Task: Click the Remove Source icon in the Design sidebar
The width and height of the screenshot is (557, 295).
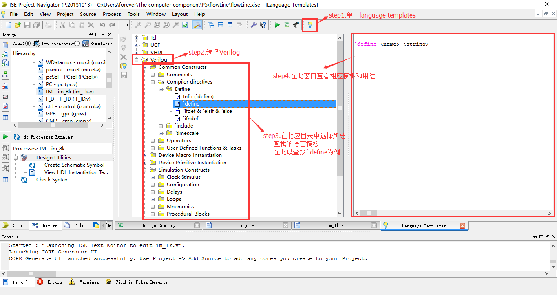Action: pos(6,86)
